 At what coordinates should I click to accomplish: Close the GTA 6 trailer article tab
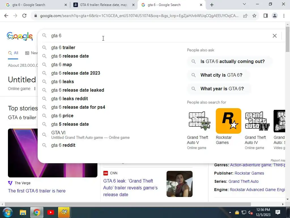point(133,5)
